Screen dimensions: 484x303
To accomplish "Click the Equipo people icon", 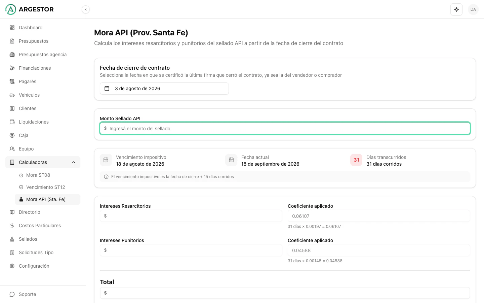I will pos(12,149).
